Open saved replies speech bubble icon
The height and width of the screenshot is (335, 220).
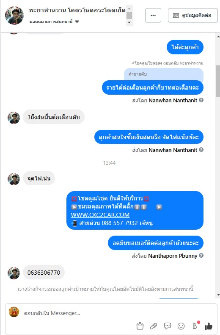click(168, 326)
